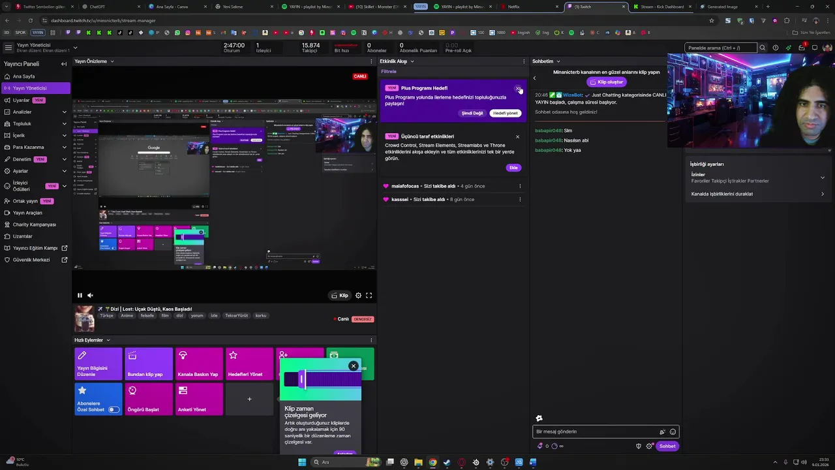Expand the Topluluk sidebar section

[x=64, y=124]
